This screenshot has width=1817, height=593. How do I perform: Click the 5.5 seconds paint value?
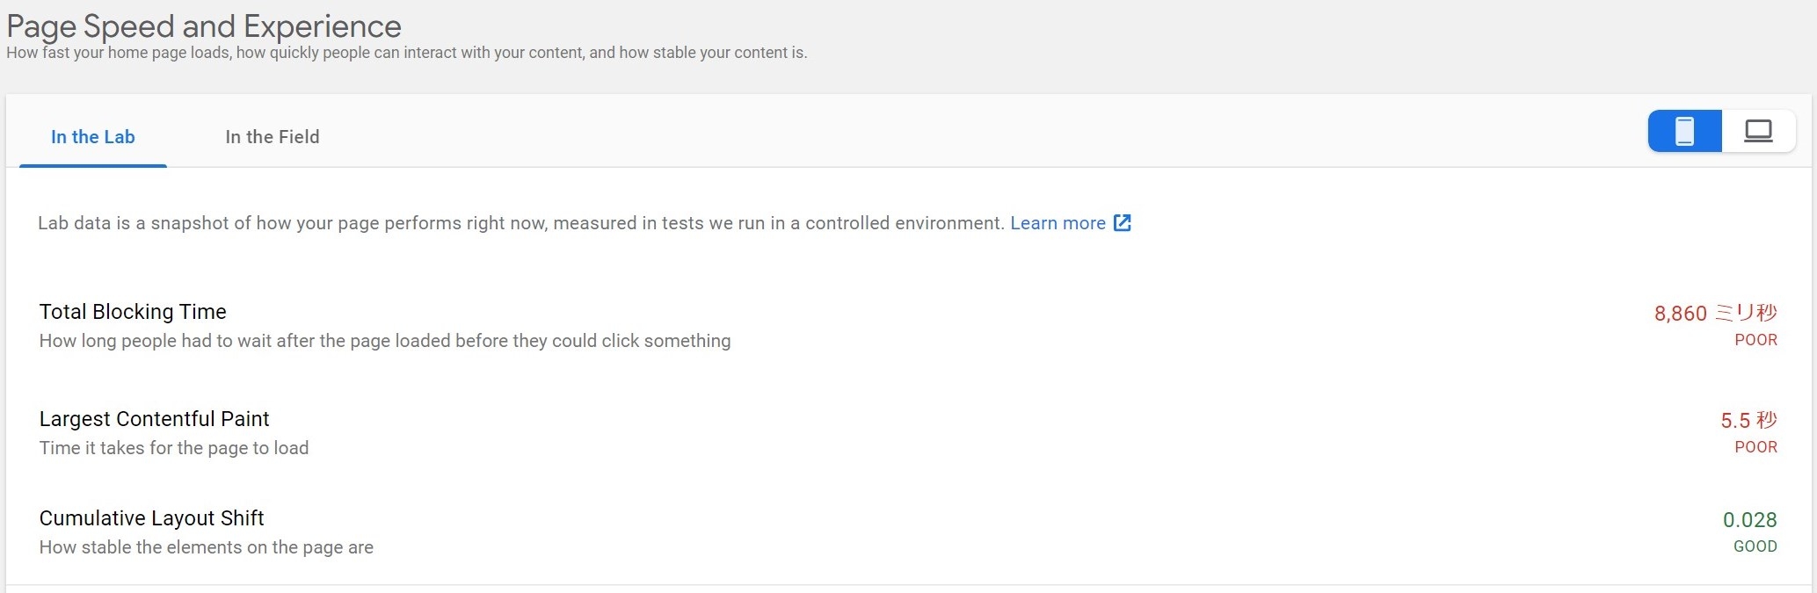coord(1748,421)
